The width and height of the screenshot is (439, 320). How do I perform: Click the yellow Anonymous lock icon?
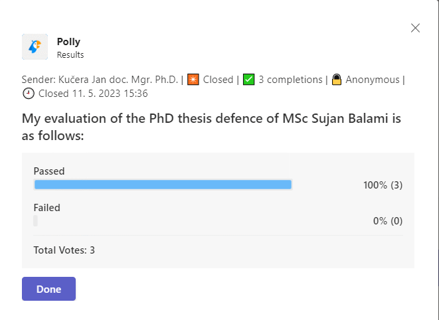(337, 80)
